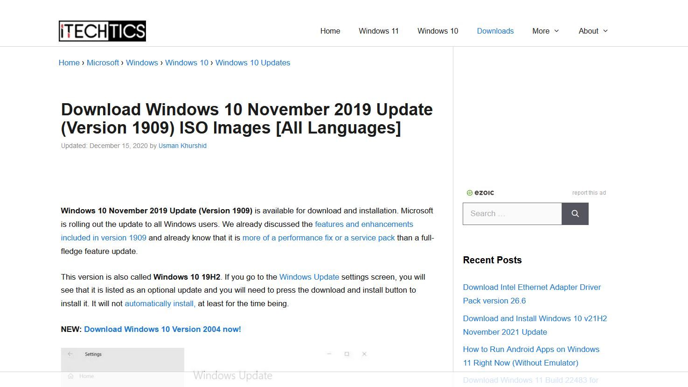Open 'Download Windows 10 Version 2004 now!'
Viewport: 688px width, 387px height.
click(x=163, y=329)
